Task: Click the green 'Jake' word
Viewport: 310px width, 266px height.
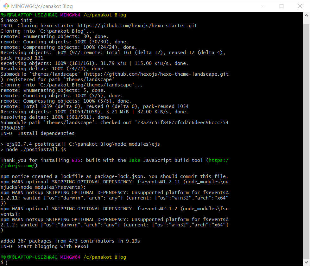Action: point(135,160)
